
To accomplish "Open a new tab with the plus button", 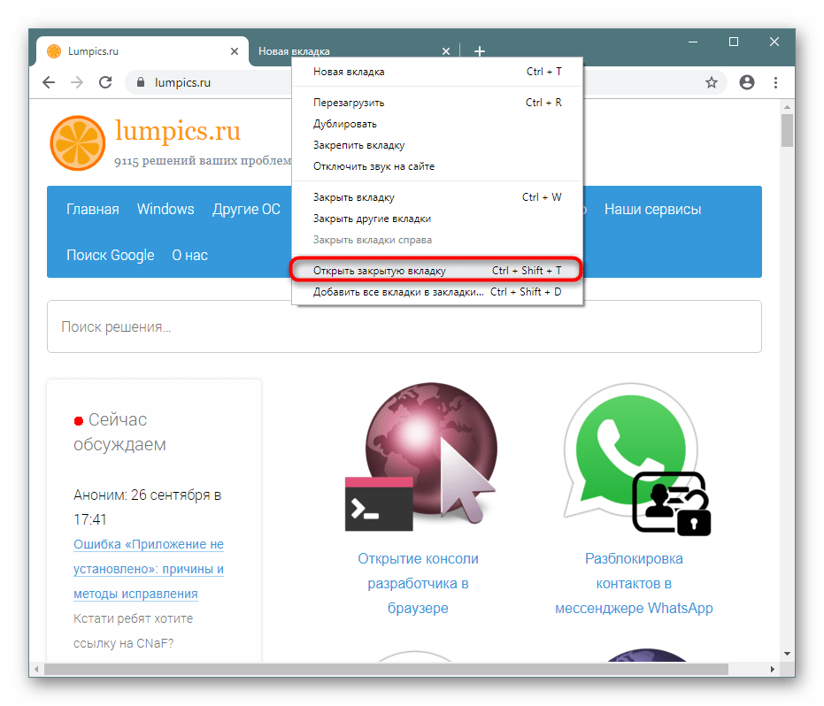I will 480,51.
